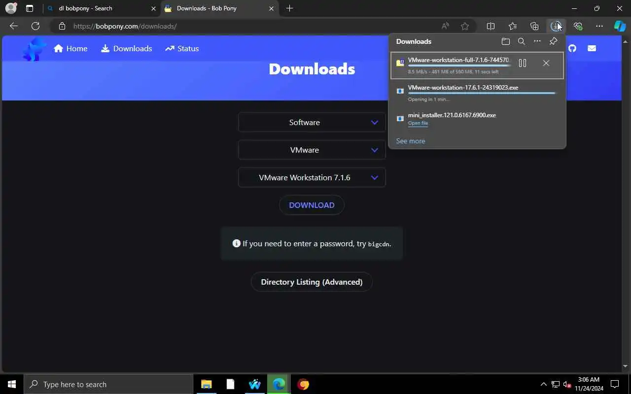
Task: Expand the Software category dropdown
Action: pyautogui.click(x=312, y=122)
